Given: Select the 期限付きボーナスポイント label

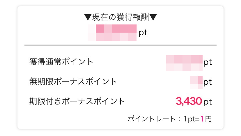Looking at the screenshot, I should (x=77, y=101).
